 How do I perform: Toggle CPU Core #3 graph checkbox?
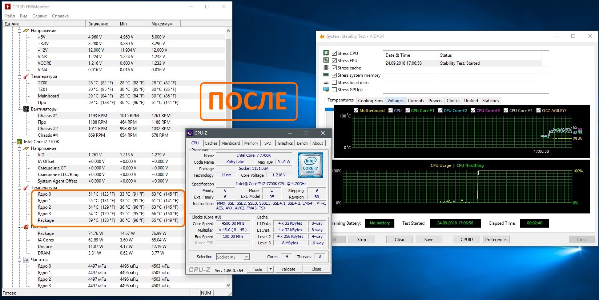point(473,111)
